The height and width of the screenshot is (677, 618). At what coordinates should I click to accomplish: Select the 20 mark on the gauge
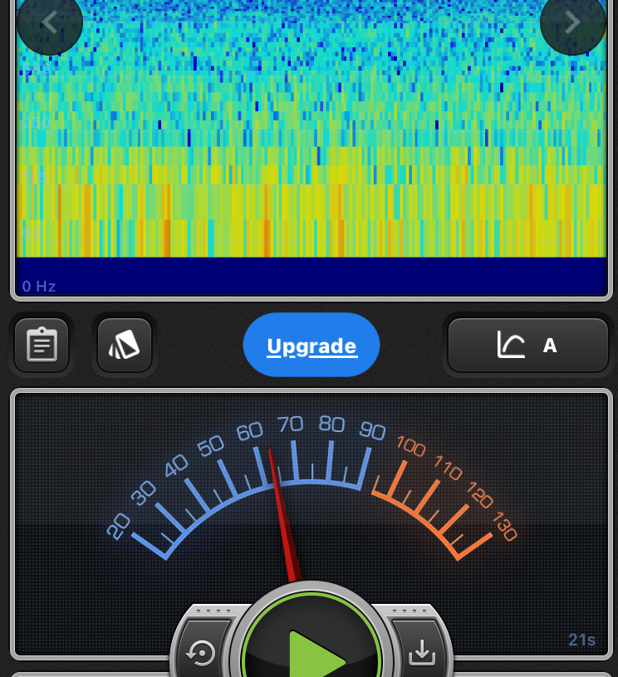(119, 525)
